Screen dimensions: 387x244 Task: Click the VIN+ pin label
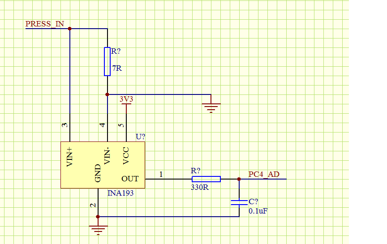[70, 157]
